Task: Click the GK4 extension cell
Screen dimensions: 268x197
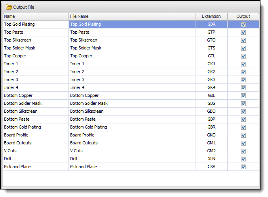Action: [211, 87]
